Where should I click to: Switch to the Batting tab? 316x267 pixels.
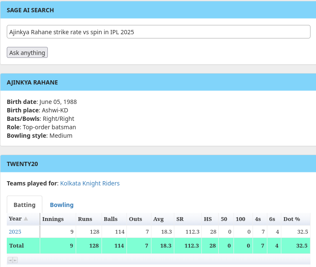[25, 204]
